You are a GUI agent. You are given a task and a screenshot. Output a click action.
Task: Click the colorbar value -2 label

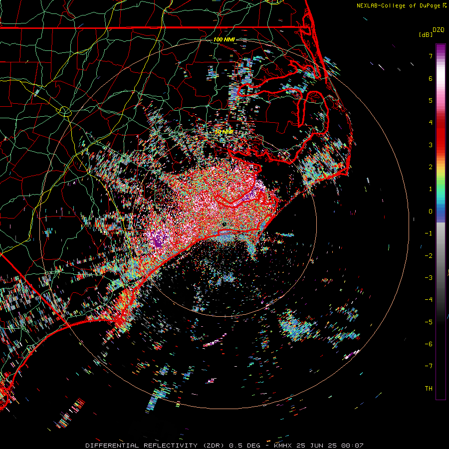click(429, 256)
